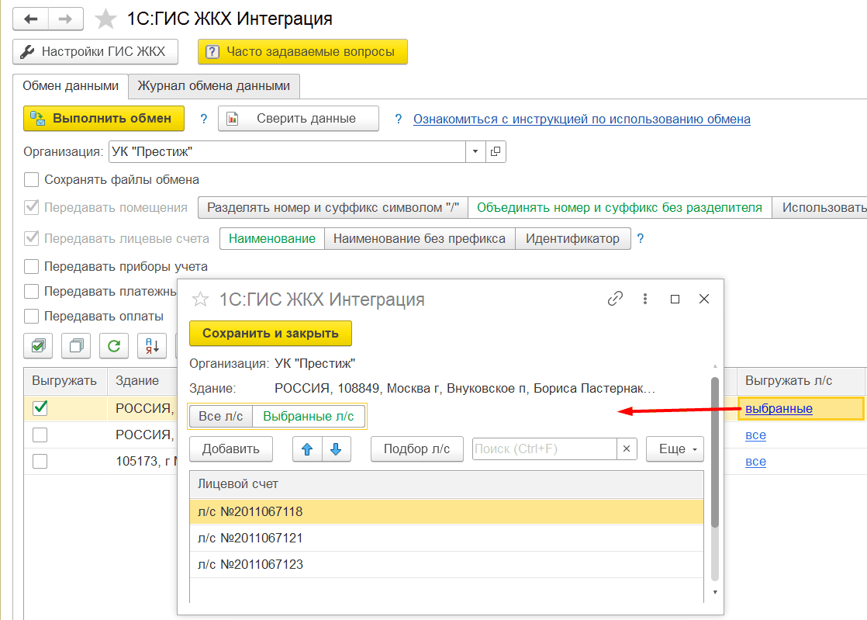Image resolution: width=867 pixels, height=620 pixels.
Task: Expand the Организация dropdown arrow
Action: (475, 151)
